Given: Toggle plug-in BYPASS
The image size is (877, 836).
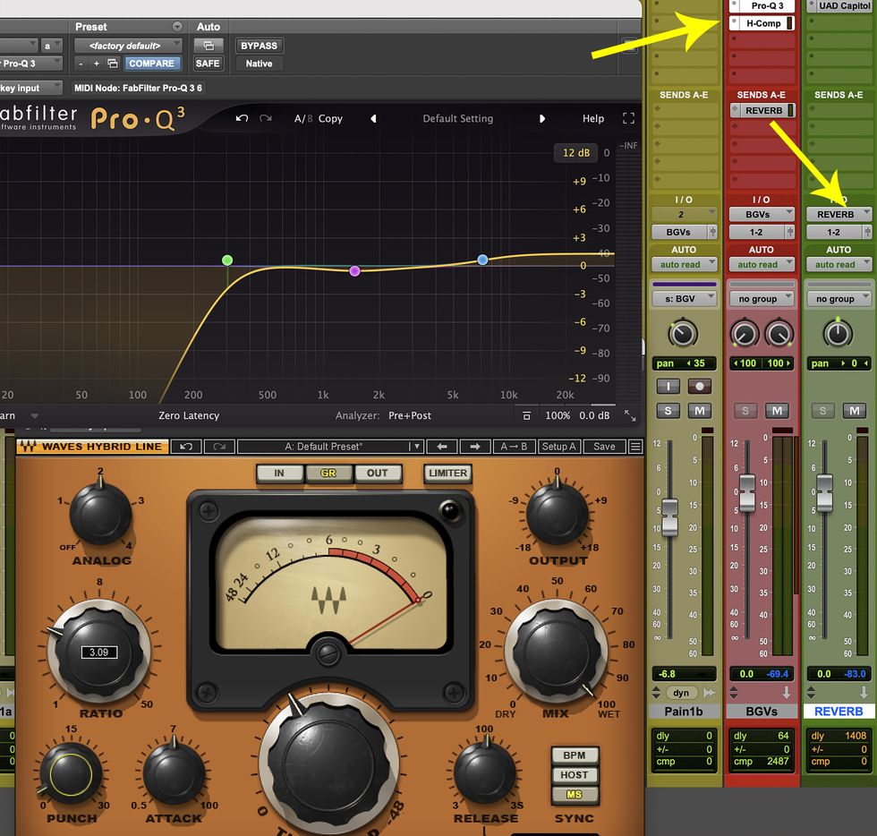Looking at the screenshot, I should coord(259,46).
